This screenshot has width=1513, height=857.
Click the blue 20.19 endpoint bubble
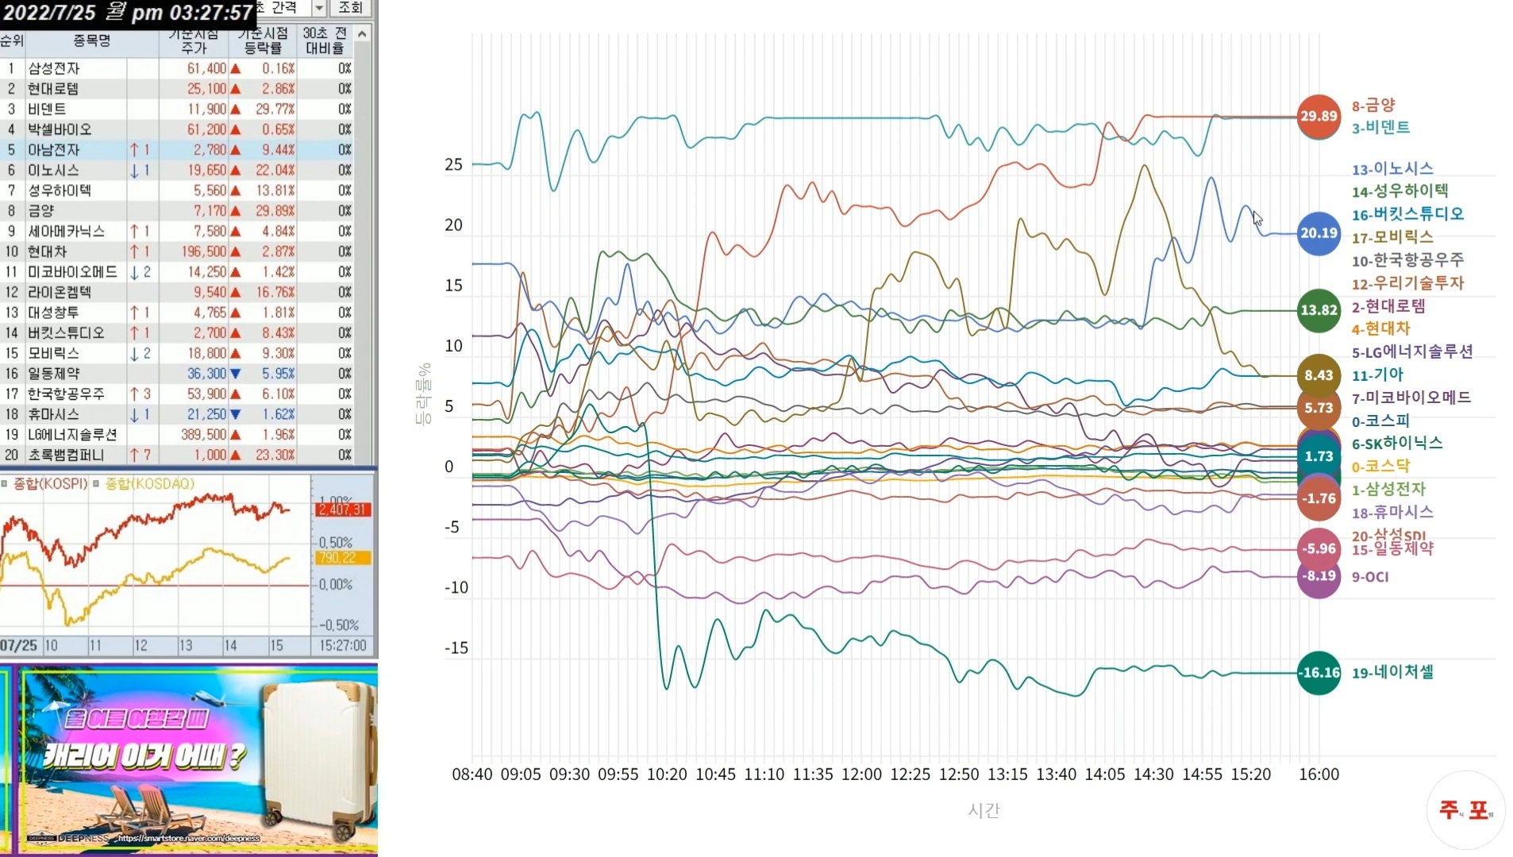click(x=1319, y=233)
